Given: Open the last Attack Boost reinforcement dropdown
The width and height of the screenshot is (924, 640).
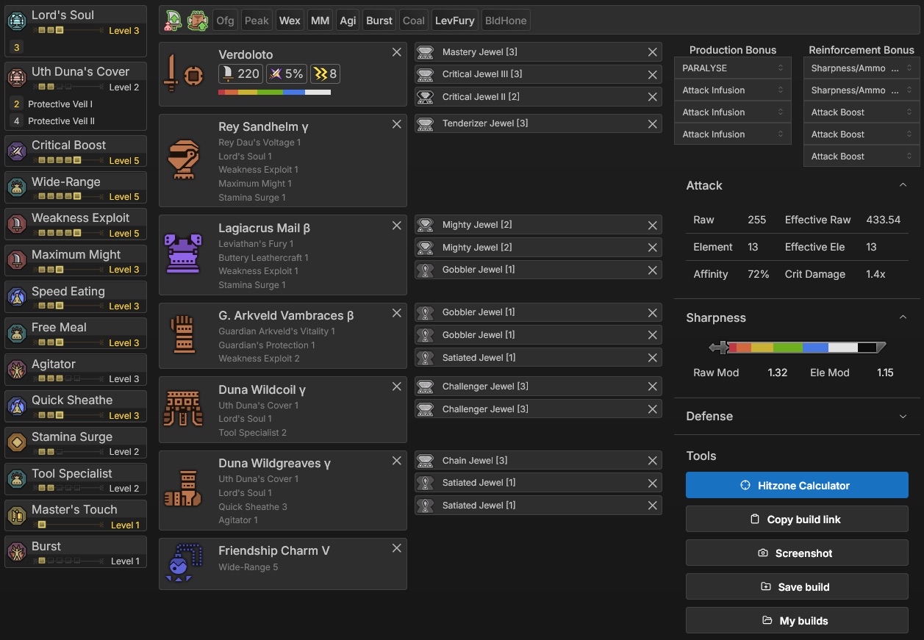Looking at the screenshot, I should [862, 156].
